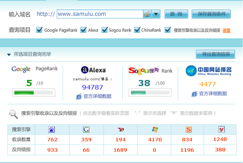The image size is (243, 163).
Task: Toggle the Alexa checkbox
Action: click(x=83, y=30)
